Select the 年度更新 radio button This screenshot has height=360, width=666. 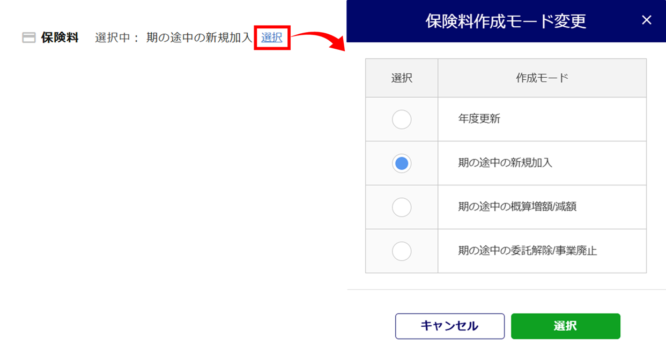tap(402, 119)
